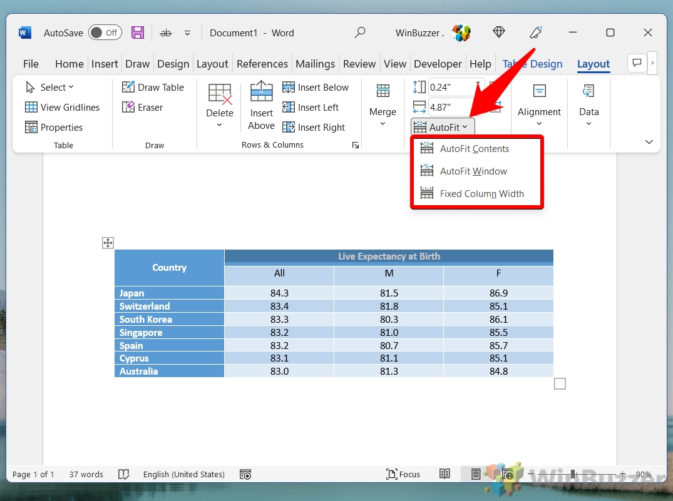Insert a column to the right
The height and width of the screenshot is (501, 673).
coord(314,128)
